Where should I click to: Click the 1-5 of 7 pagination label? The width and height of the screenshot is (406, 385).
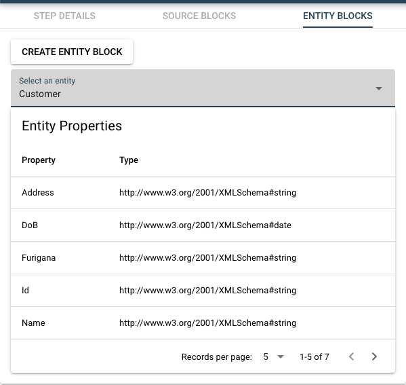pyautogui.click(x=314, y=356)
